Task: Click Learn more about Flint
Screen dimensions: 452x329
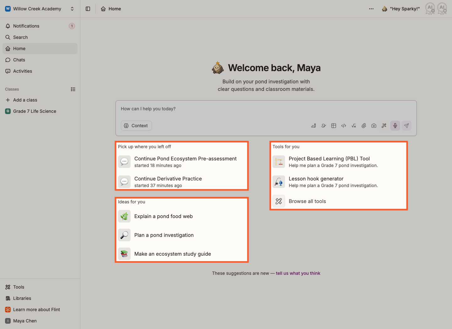Action: (x=40, y=310)
